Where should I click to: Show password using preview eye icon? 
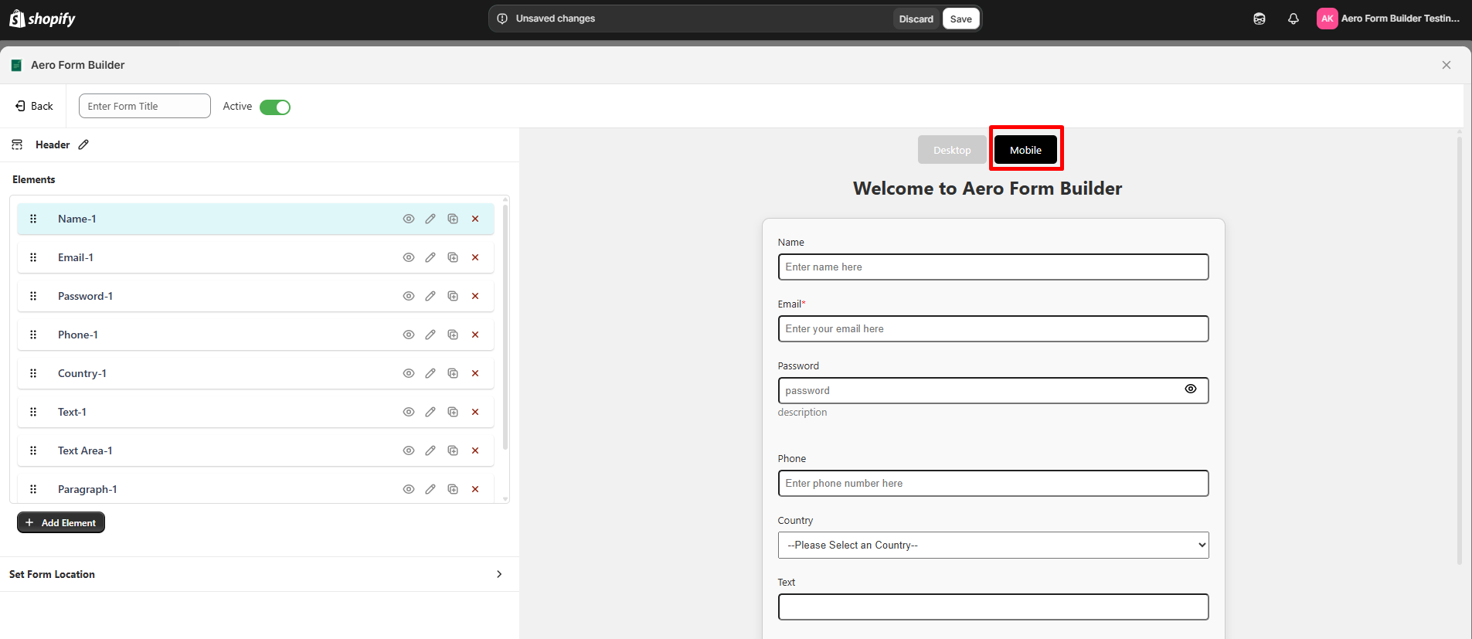coord(1191,389)
